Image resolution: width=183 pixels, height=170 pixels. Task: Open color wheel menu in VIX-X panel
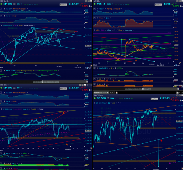tap(181, 6)
